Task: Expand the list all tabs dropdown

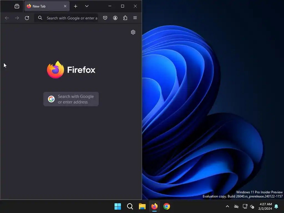Action: pyautogui.click(x=87, y=6)
